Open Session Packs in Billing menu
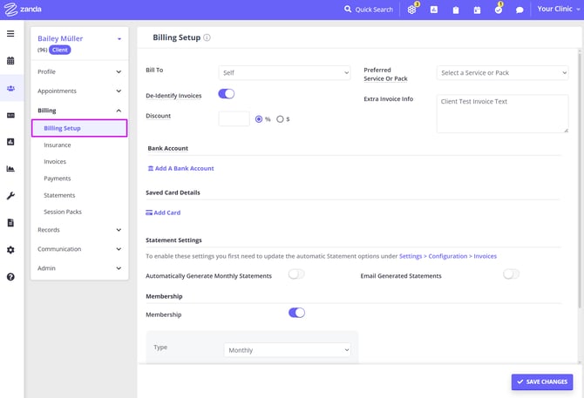 (x=63, y=212)
